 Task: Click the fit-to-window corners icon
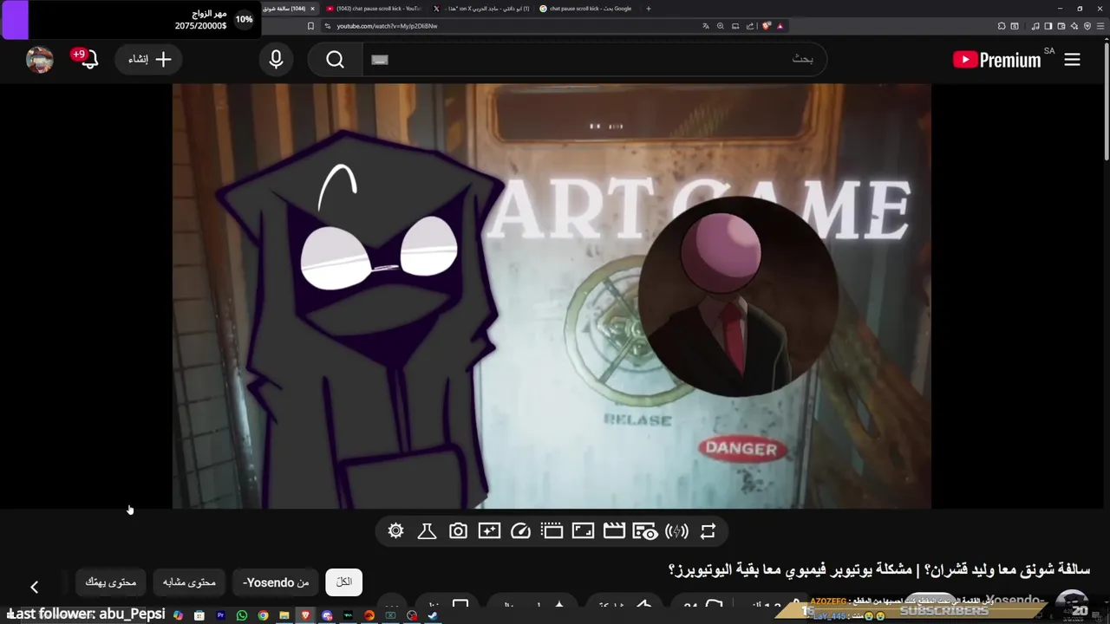click(x=583, y=531)
